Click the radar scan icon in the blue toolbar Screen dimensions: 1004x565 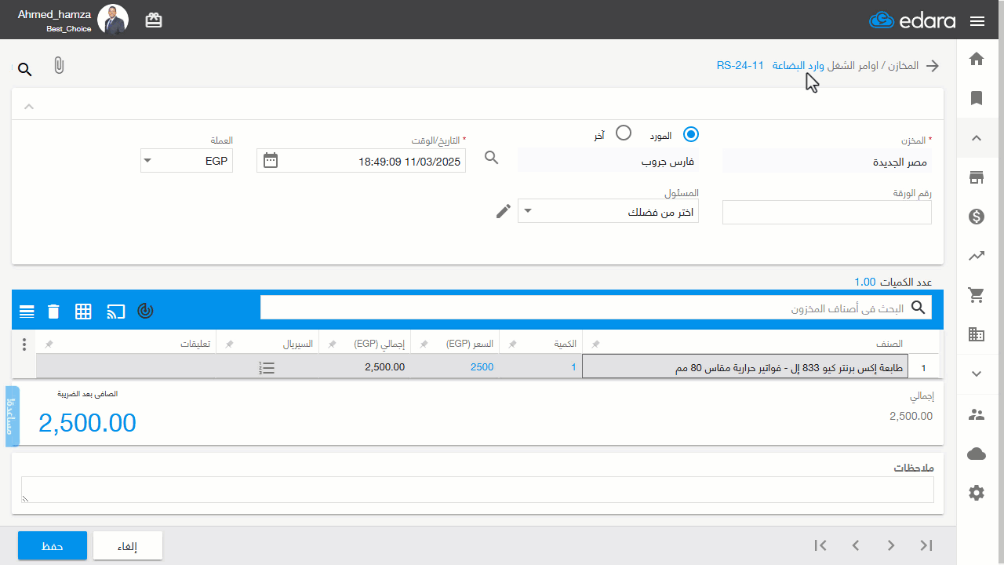[145, 312]
